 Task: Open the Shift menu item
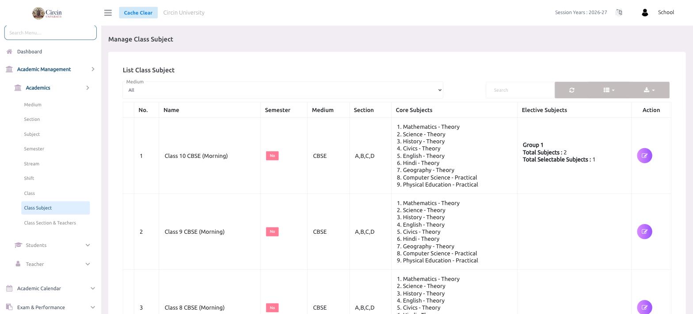point(29,178)
